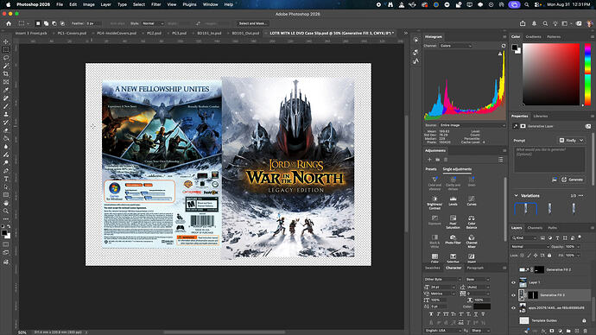Click the Character text color swatch
The height and width of the screenshot is (335, 596).
coord(482,307)
